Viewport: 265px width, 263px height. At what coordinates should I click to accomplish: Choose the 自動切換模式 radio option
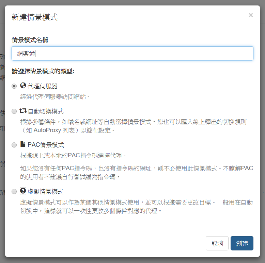click(x=14, y=111)
